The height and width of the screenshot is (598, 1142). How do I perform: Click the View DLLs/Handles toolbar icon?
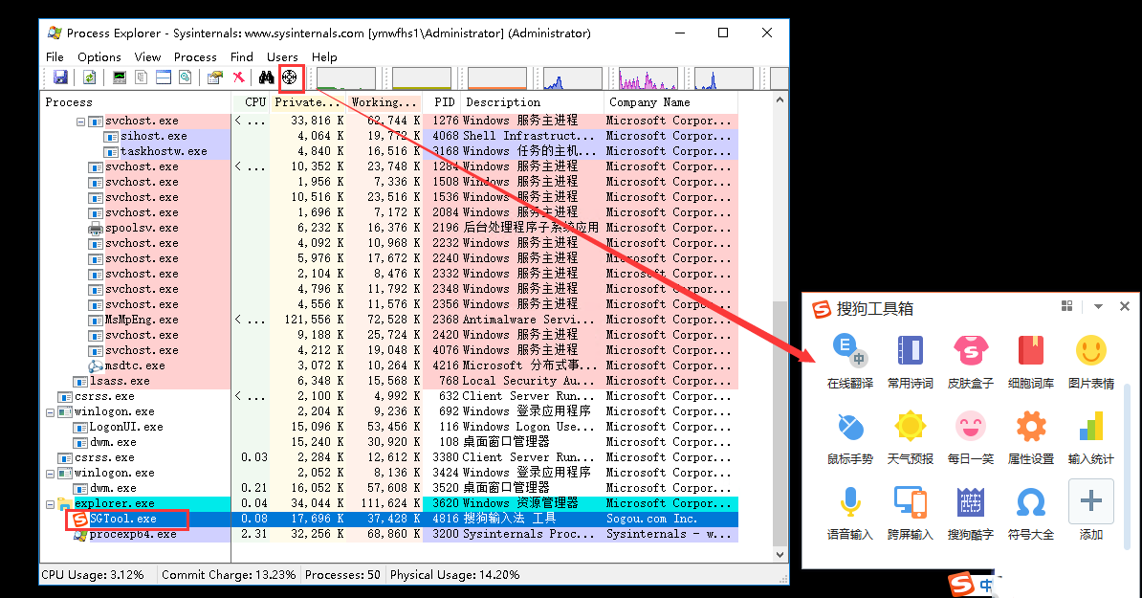point(185,78)
